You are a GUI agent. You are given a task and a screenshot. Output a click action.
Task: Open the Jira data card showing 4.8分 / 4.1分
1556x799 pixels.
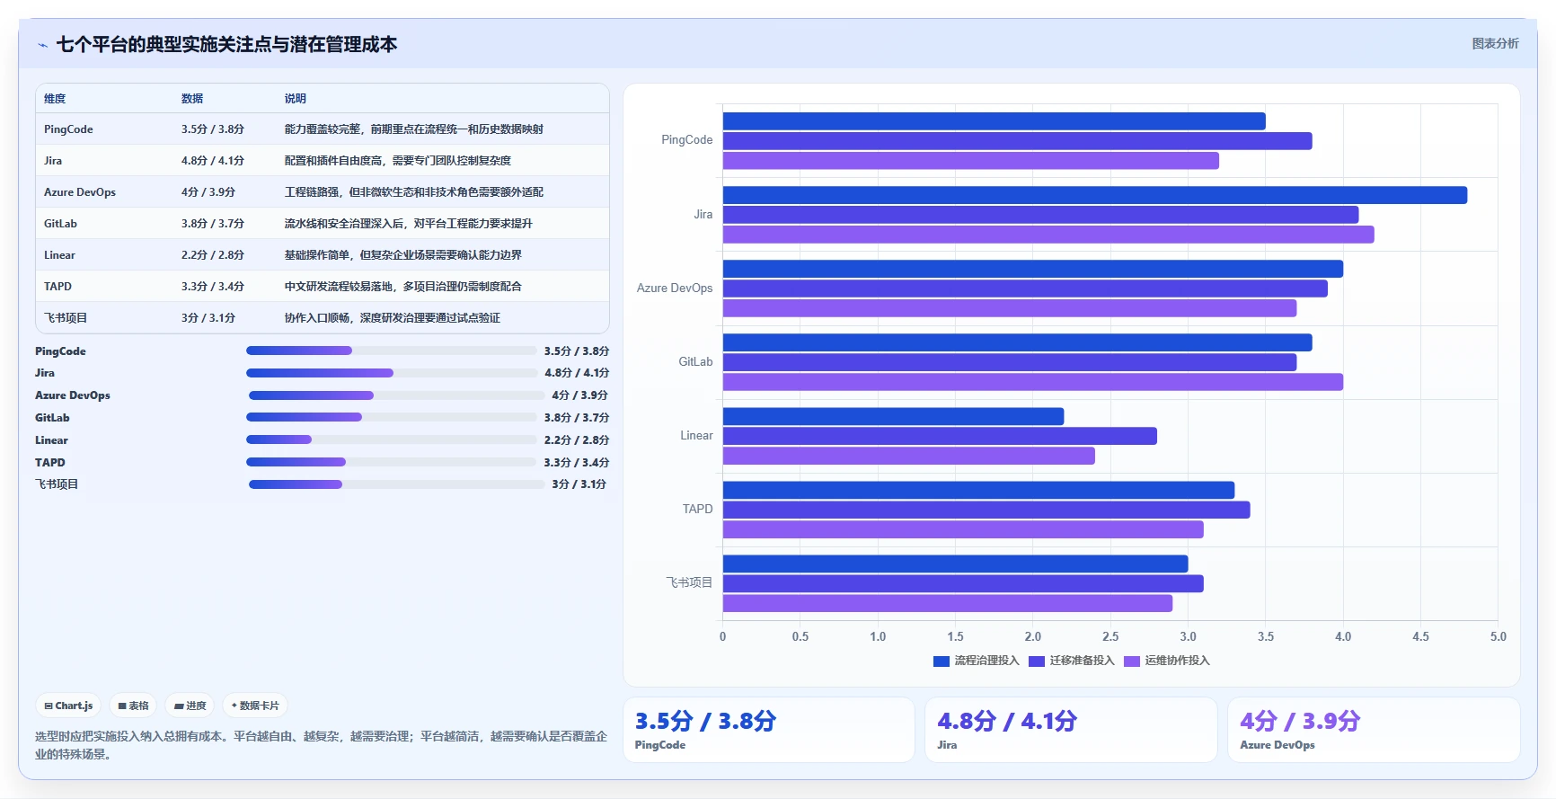point(1071,730)
